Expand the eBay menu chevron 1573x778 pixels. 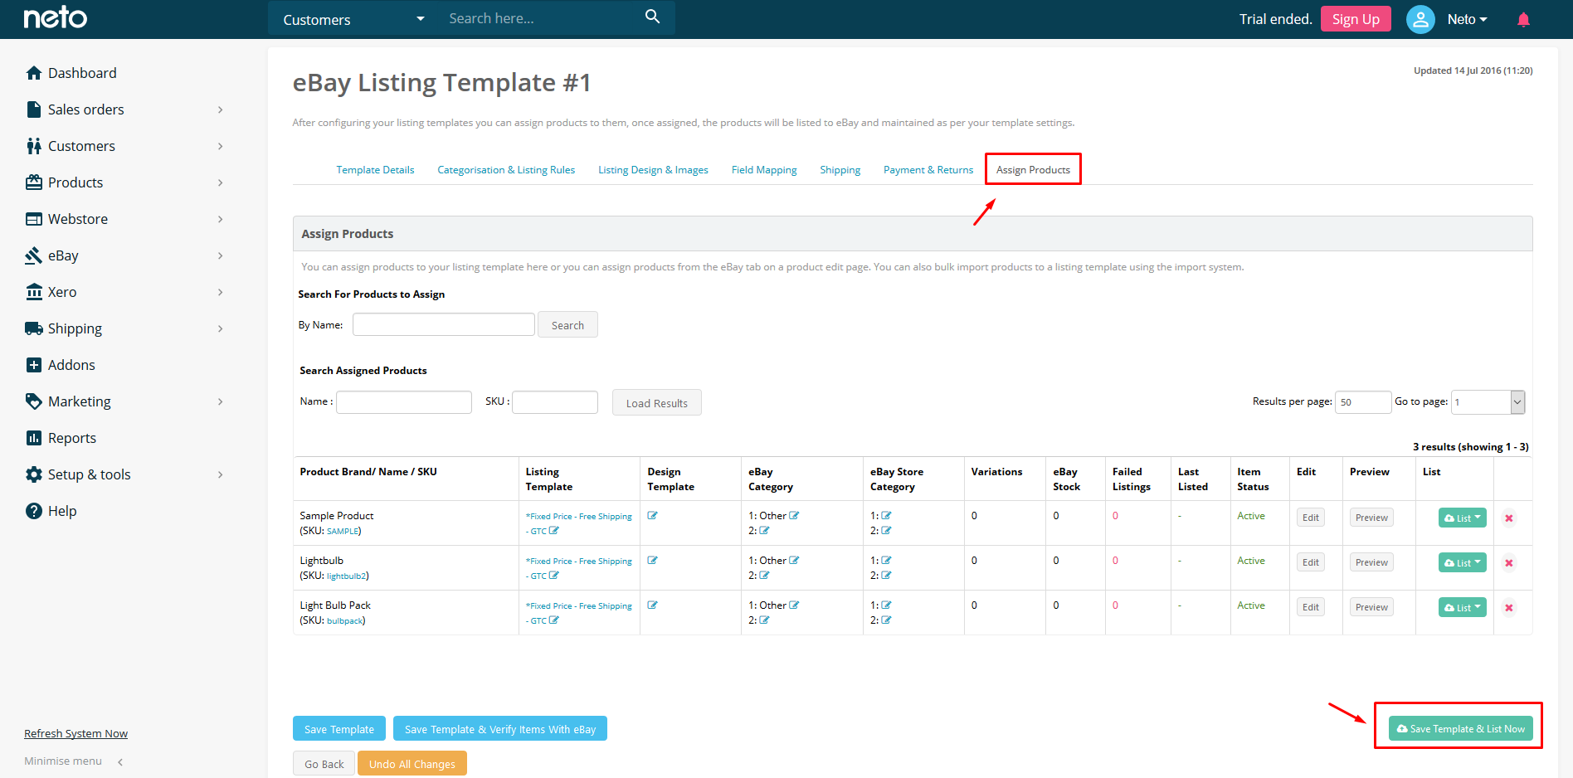point(220,255)
